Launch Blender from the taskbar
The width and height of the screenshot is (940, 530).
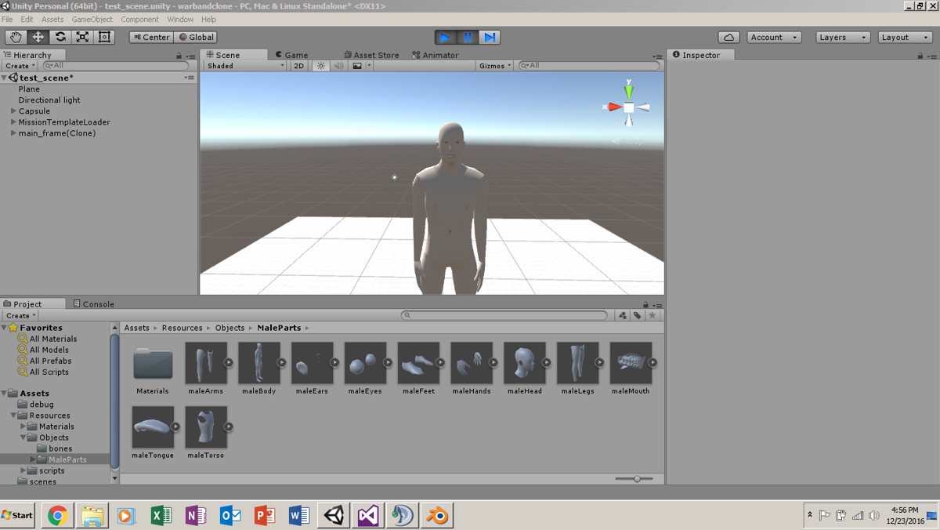(436, 515)
